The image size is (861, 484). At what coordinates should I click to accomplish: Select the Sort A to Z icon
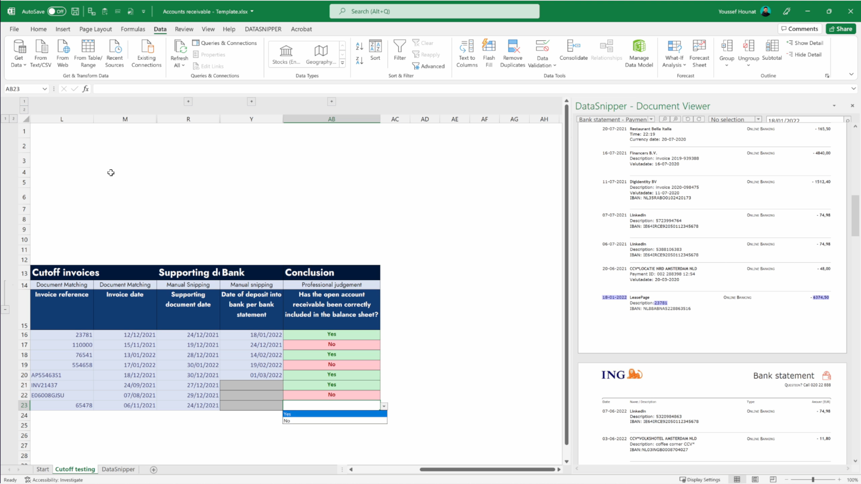click(359, 46)
